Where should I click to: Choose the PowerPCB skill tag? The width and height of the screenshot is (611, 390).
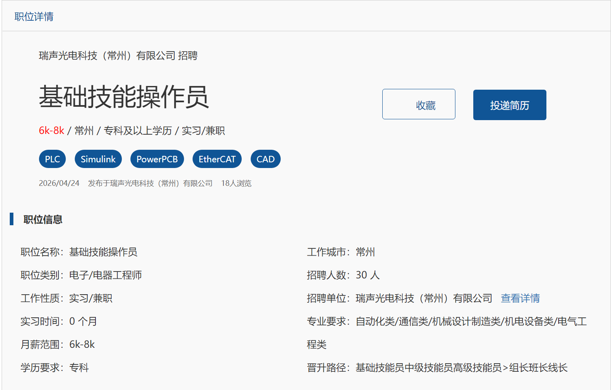(157, 159)
